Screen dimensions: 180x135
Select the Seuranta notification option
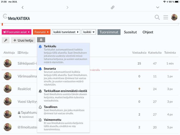(x=63, y=76)
